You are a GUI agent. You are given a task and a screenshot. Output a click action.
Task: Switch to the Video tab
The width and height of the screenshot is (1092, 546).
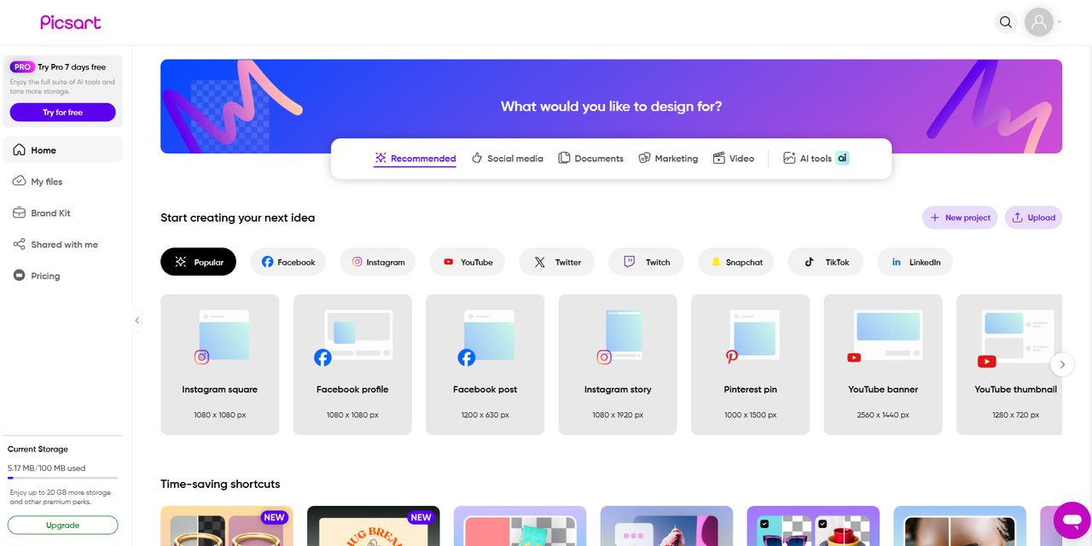[x=734, y=159]
